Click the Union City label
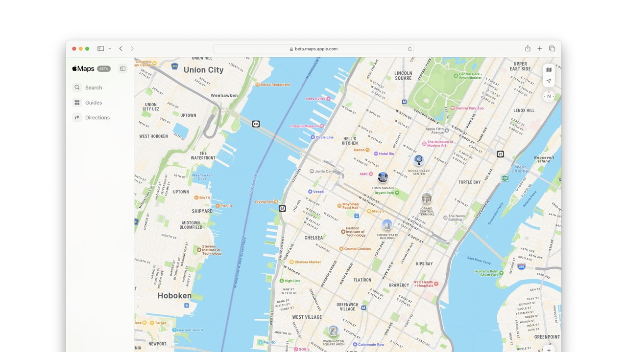 coord(203,70)
